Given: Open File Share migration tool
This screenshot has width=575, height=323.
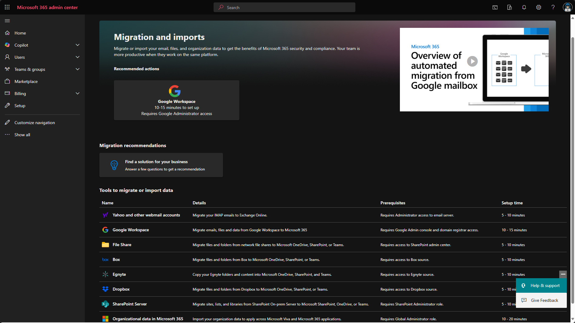Looking at the screenshot, I should pyautogui.click(x=122, y=245).
